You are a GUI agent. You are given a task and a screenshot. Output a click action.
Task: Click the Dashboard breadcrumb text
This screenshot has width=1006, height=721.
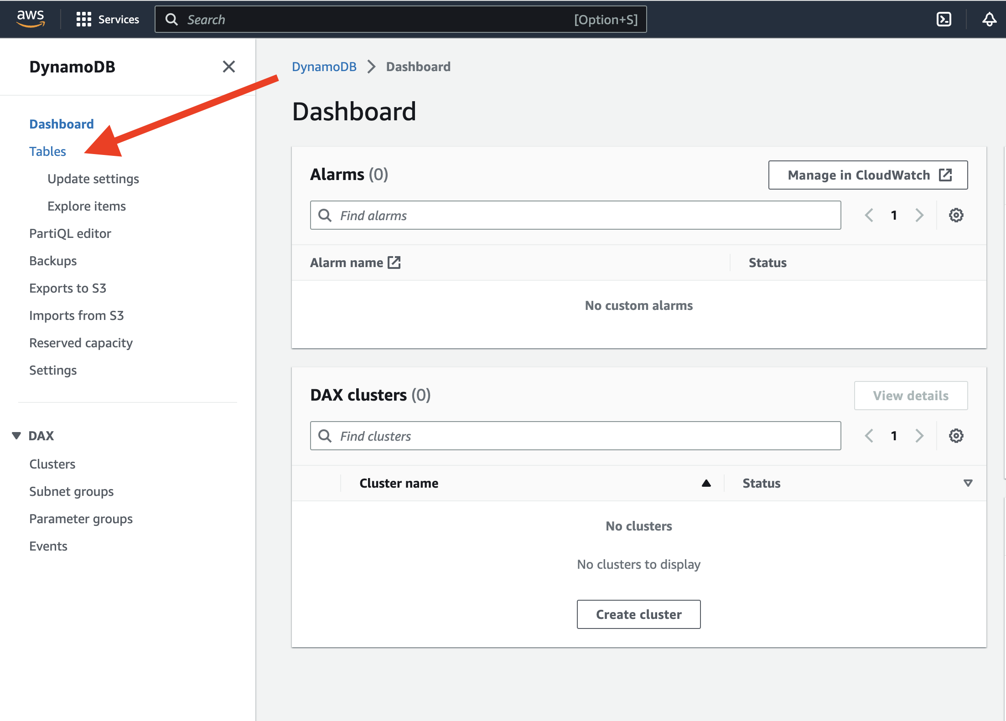pyautogui.click(x=418, y=67)
